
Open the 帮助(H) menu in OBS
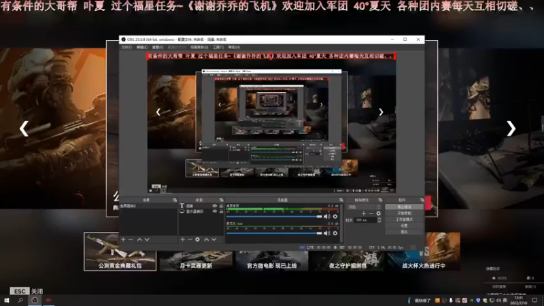pyautogui.click(x=234, y=47)
